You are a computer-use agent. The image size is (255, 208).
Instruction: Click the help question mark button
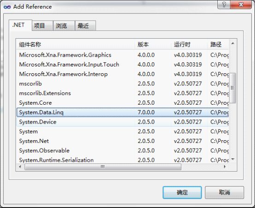tap(224, 5)
